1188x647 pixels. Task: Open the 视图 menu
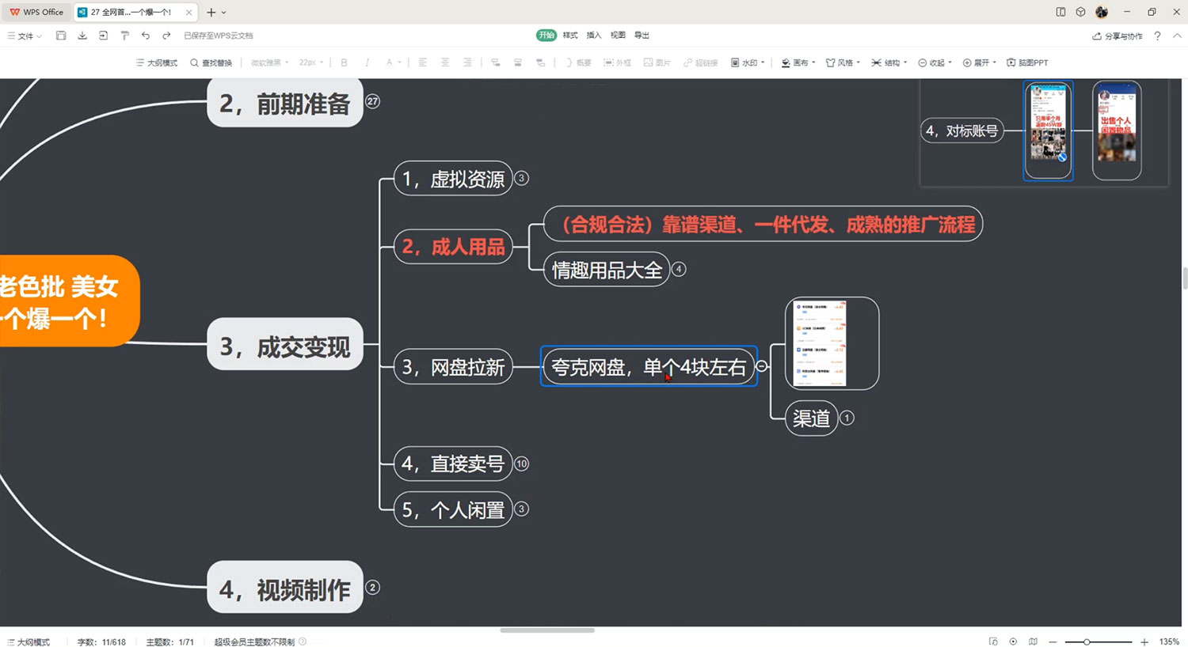(618, 35)
